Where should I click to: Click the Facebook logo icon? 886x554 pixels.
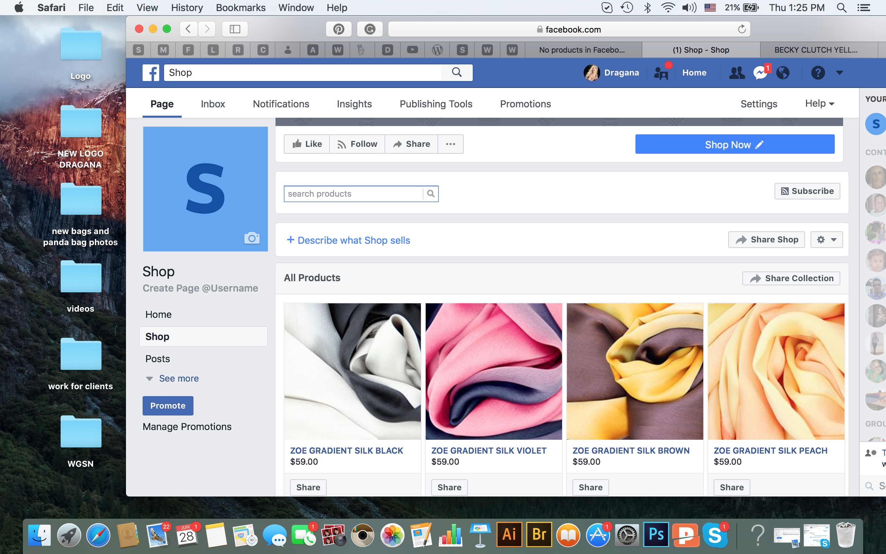coord(151,73)
